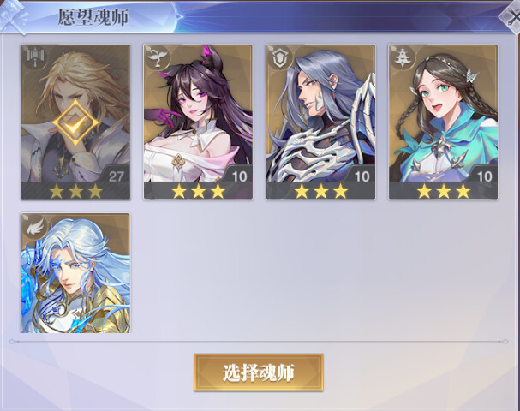Select the cat-eared purple-haired character card
This screenshot has height=411, width=520.
tap(198, 122)
